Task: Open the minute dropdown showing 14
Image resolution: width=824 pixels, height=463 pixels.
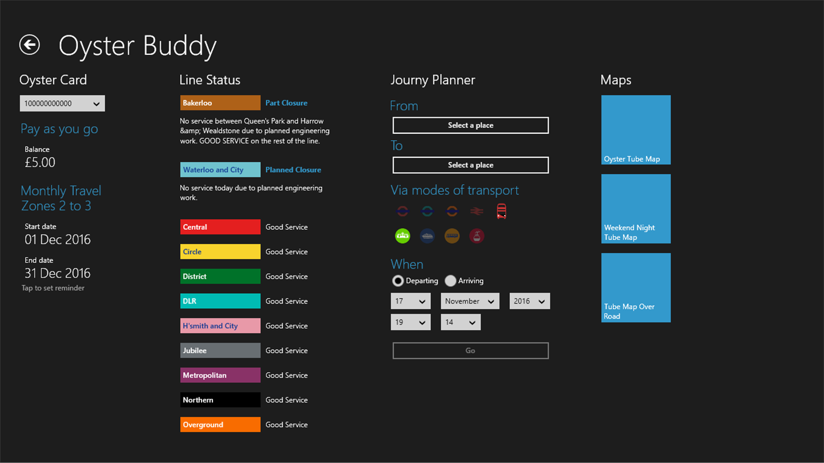Action: coord(461,322)
